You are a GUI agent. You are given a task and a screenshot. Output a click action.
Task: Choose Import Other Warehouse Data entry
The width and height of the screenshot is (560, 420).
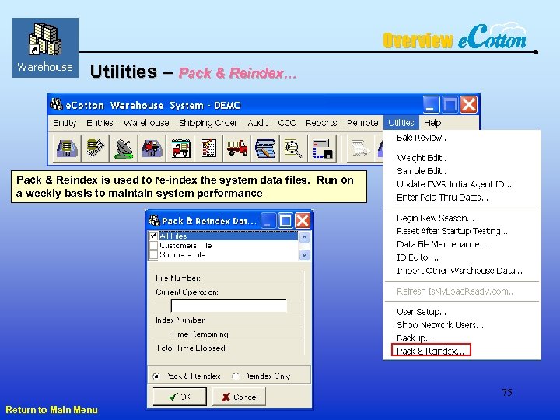tap(460, 271)
